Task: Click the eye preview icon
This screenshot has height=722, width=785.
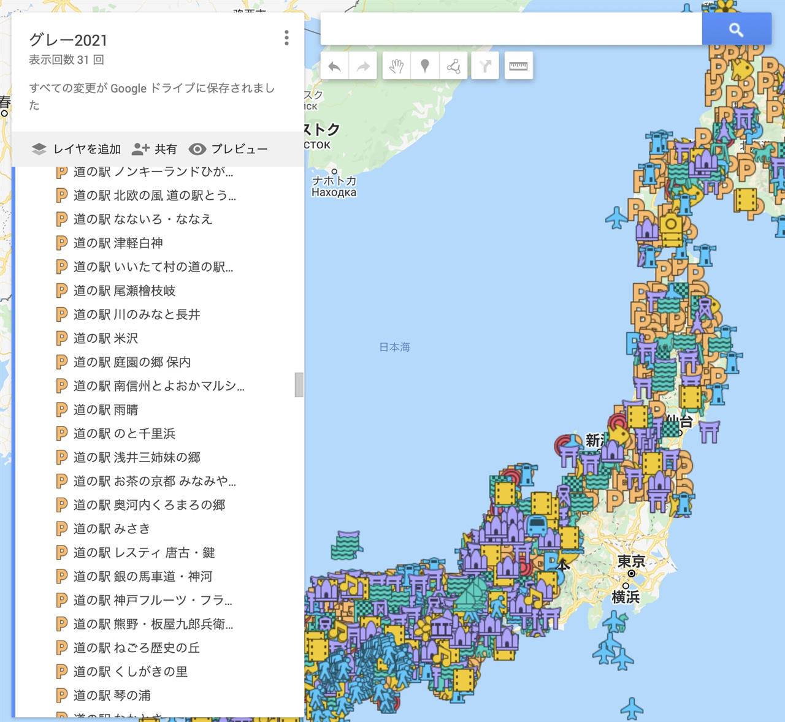Action: pos(197,149)
